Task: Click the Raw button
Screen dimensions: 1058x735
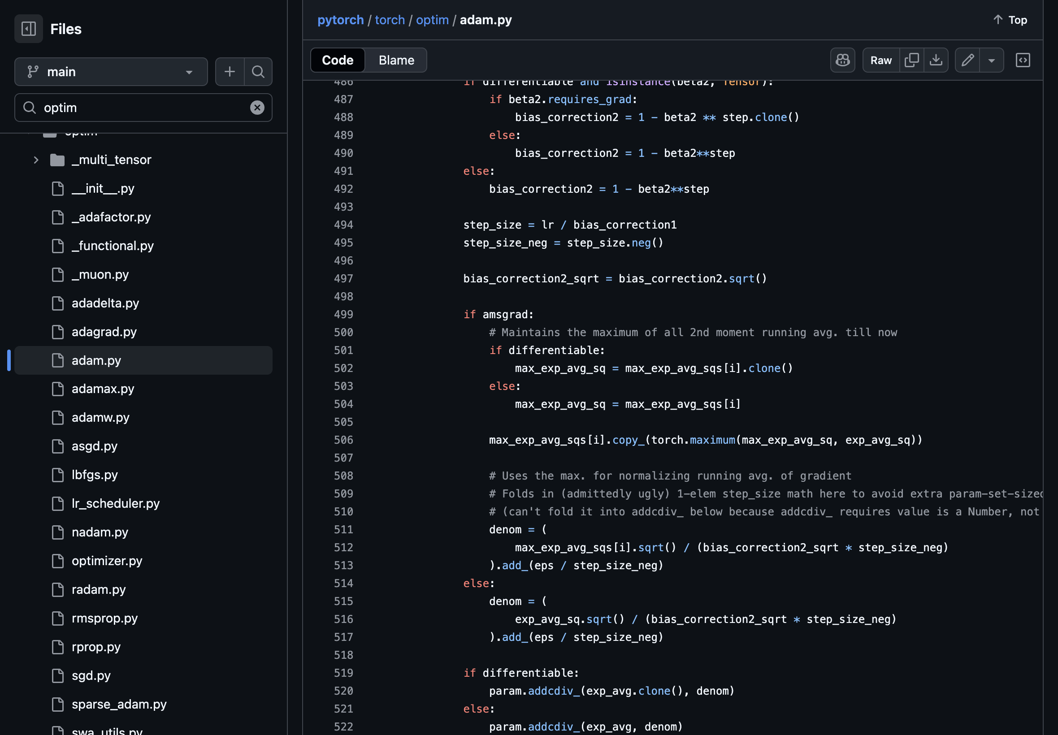Action: tap(880, 61)
